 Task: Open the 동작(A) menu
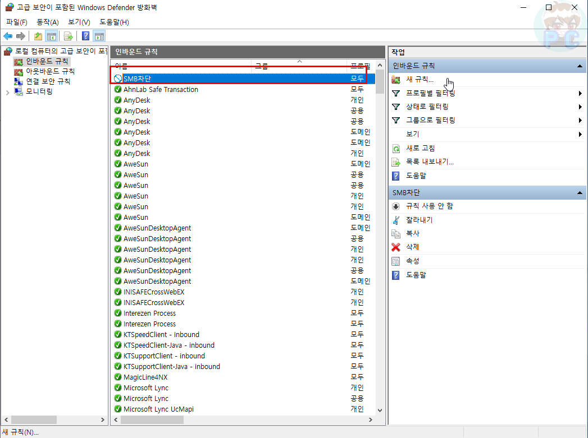[48, 22]
